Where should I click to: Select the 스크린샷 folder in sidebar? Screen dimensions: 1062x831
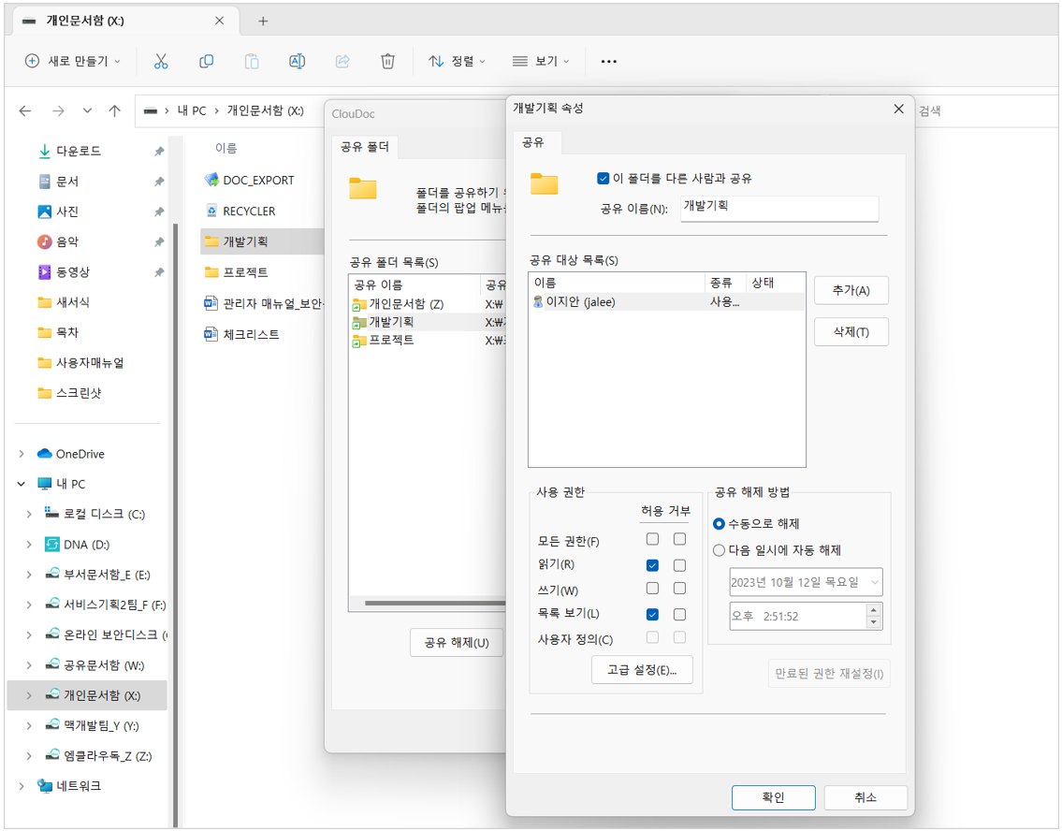(x=79, y=393)
